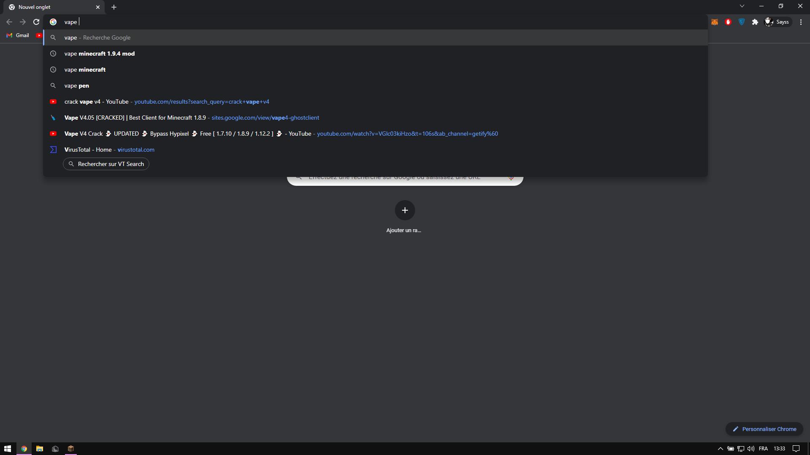Select the "vape minecraft" history suggestion
Screen dimensions: 810x455
(85, 70)
